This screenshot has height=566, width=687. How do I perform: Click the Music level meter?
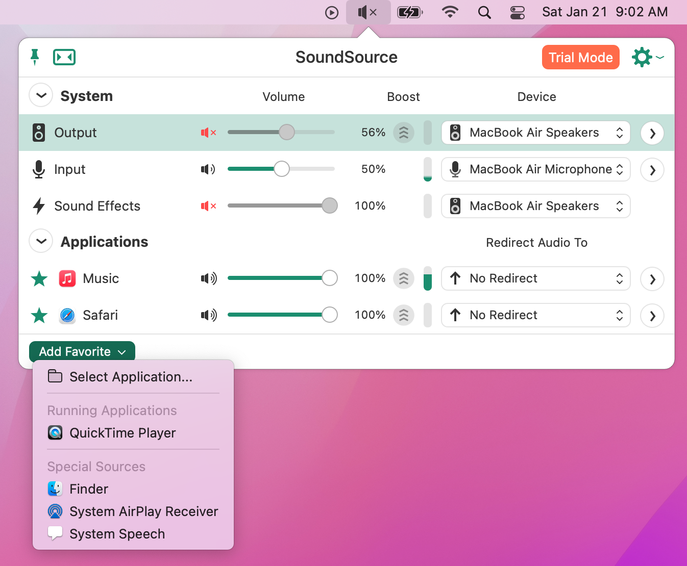pyautogui.click(x=428, y=278)
